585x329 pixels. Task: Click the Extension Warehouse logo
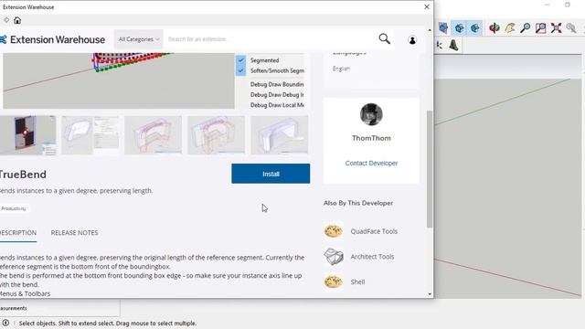(x=53, y=39)
